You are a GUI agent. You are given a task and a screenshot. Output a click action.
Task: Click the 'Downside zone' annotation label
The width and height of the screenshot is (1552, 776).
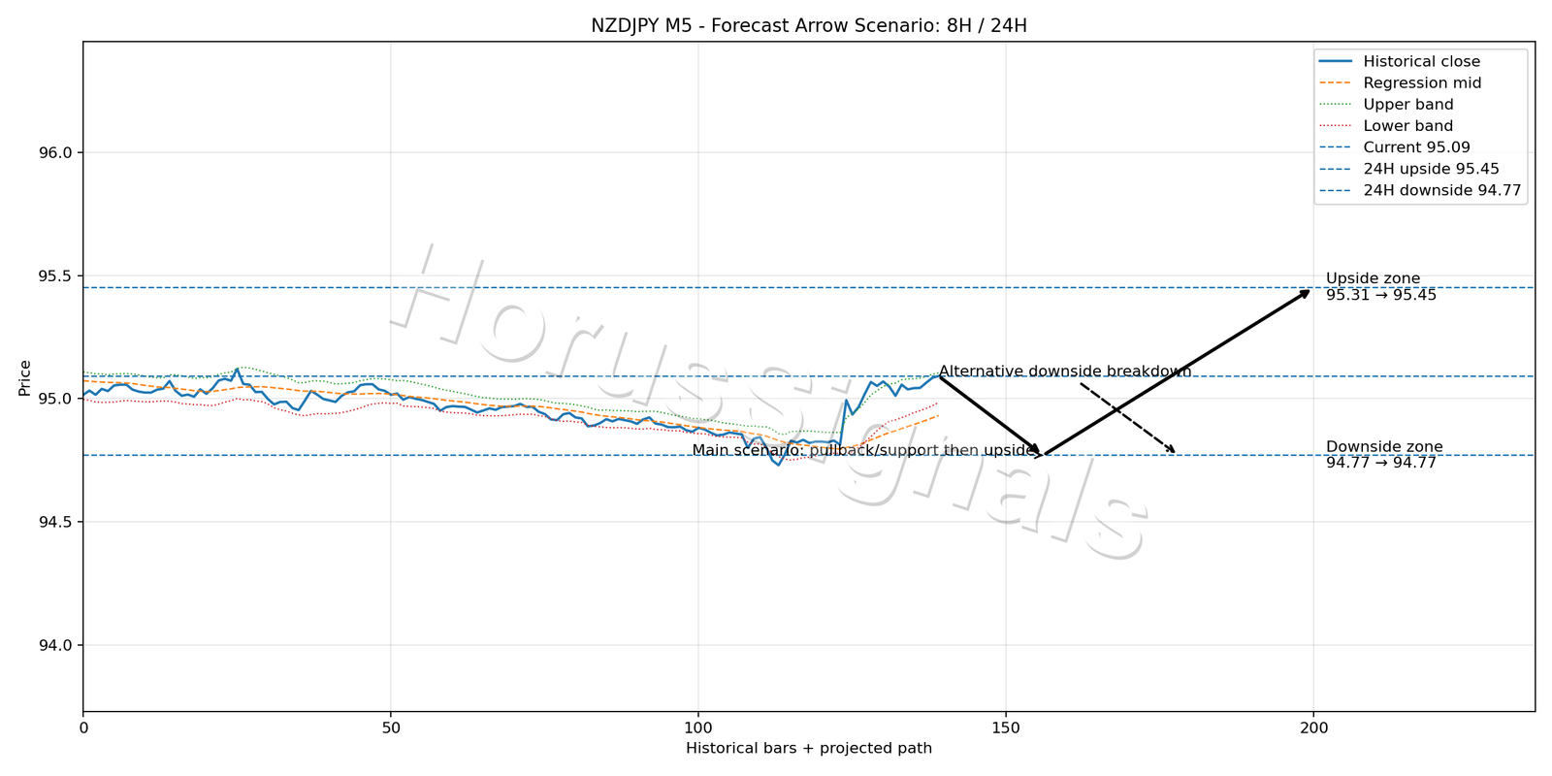tap(1384, 446)
